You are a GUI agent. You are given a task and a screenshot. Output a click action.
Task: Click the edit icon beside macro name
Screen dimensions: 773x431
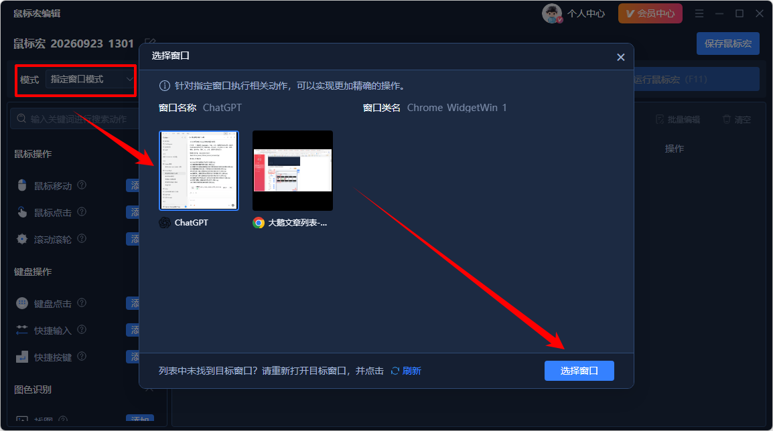(150, 44)
